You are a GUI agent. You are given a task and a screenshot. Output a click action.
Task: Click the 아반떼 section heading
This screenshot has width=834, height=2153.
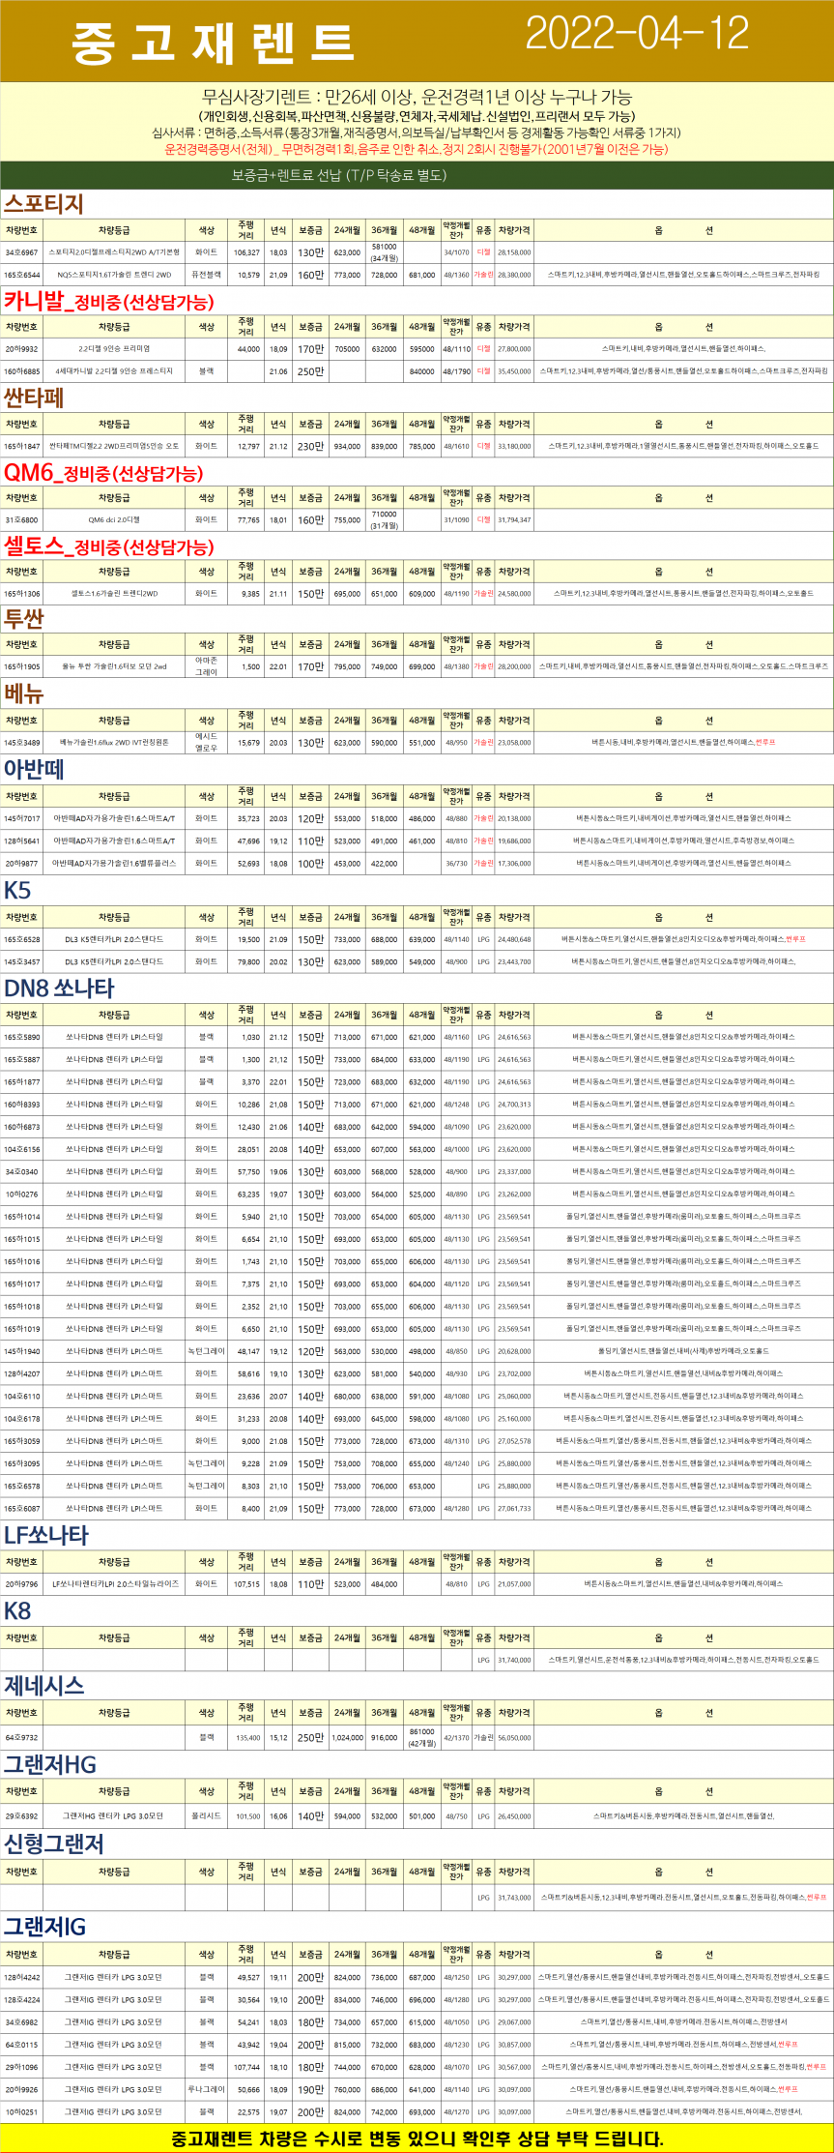(34, 769)
